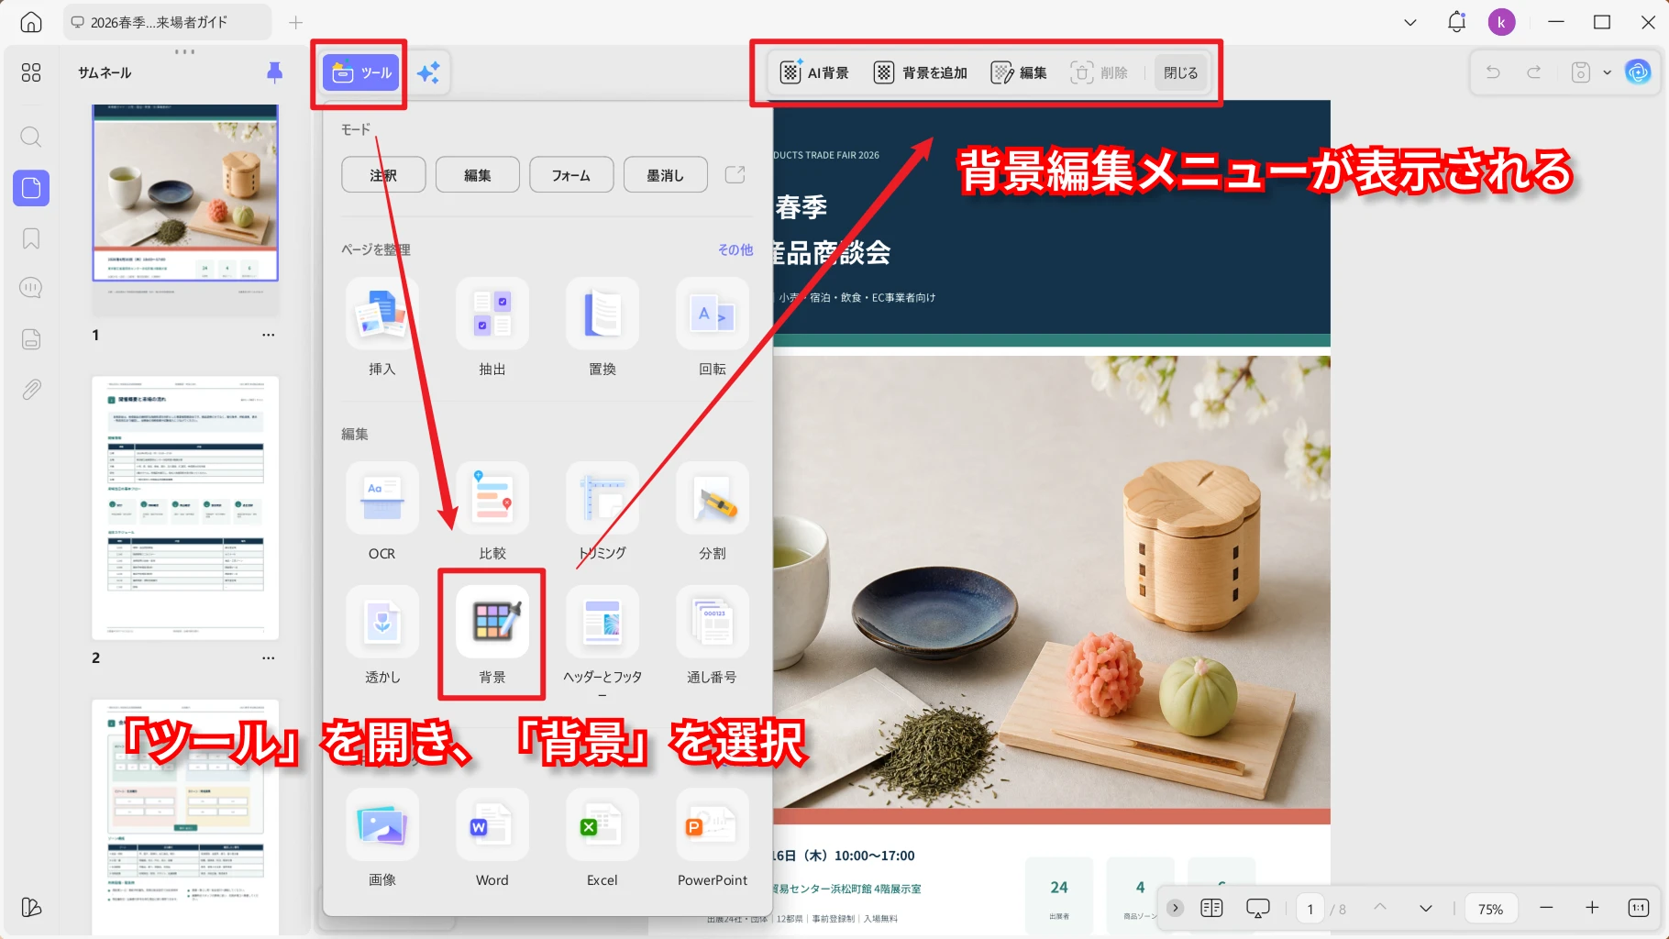Convert the PDF to PowerPoint
The width and height of the screenshot is (1669, 939).
(x=713, y=838)
